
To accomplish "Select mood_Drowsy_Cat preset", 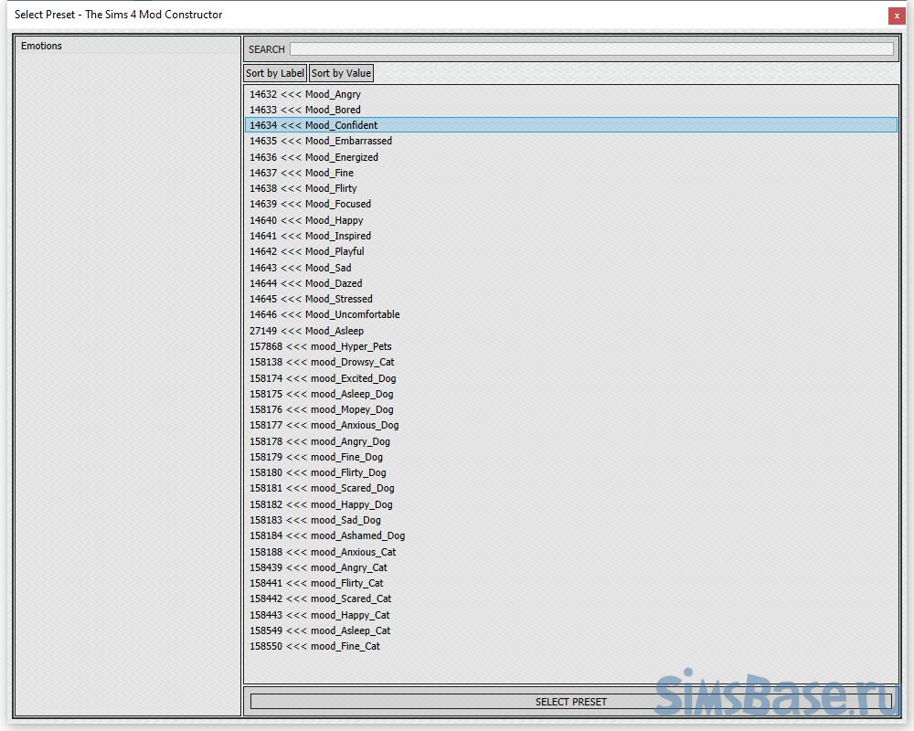I will point(322,362).
